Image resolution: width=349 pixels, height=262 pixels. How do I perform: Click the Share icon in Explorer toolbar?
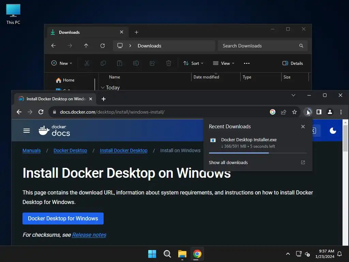pos(152,63)
